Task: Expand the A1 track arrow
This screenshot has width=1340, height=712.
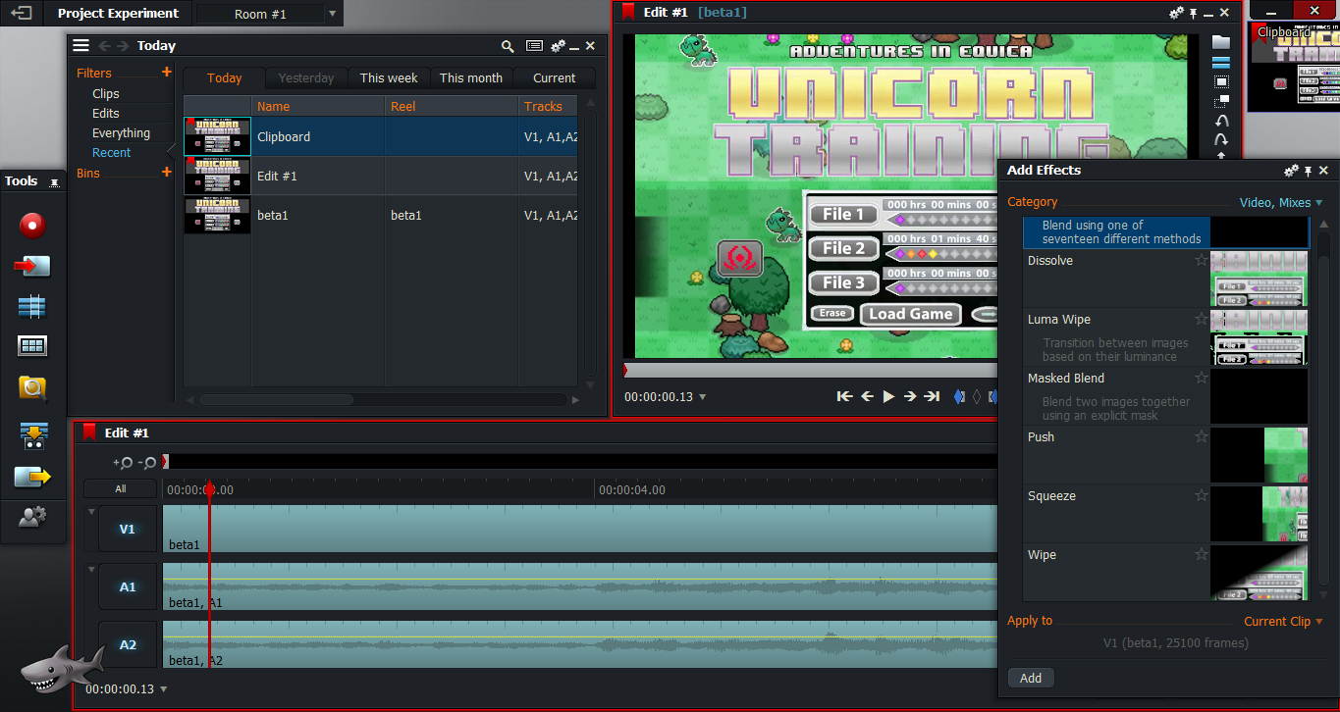Action: [91, 569]
